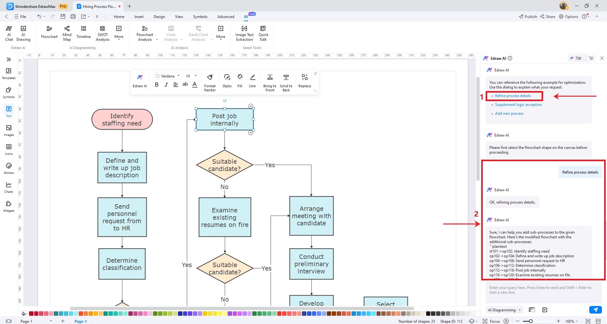Toggle Focus mode in status bar

click(491, 321)
